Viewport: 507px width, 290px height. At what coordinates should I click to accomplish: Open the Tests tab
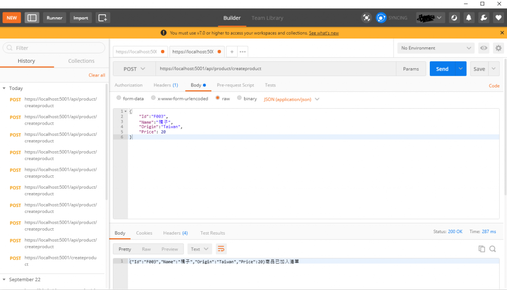(x=270, y=85)
